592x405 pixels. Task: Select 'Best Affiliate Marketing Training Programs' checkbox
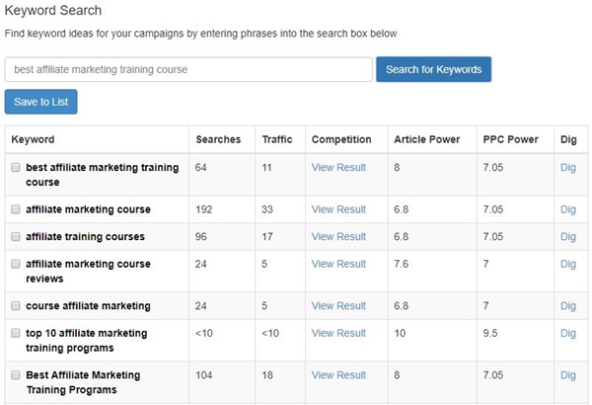point(16,374)
